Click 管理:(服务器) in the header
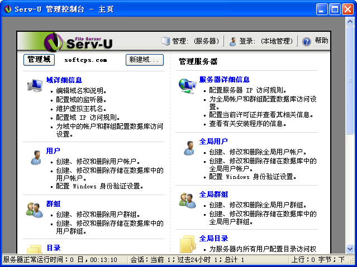 196,41
